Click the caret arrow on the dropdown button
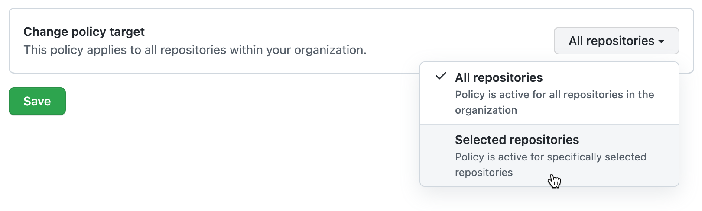 point(661,42)
